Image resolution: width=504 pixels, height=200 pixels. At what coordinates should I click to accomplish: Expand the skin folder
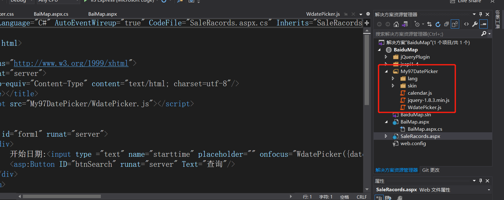pos(393,86)
